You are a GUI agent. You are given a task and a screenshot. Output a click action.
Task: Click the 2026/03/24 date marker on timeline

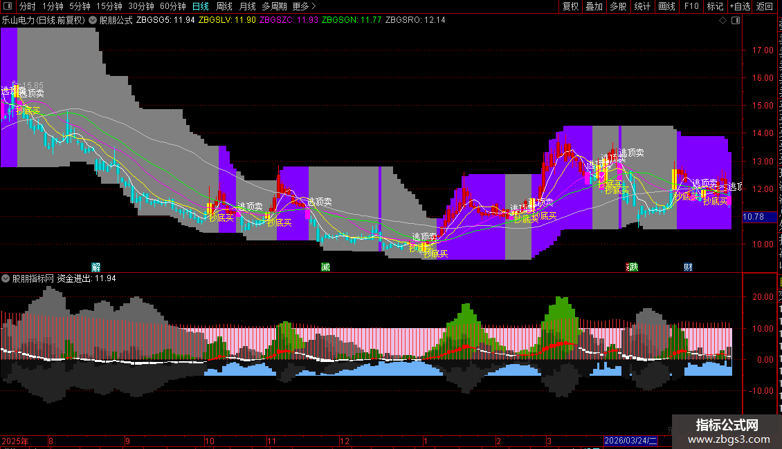(631, 441)
